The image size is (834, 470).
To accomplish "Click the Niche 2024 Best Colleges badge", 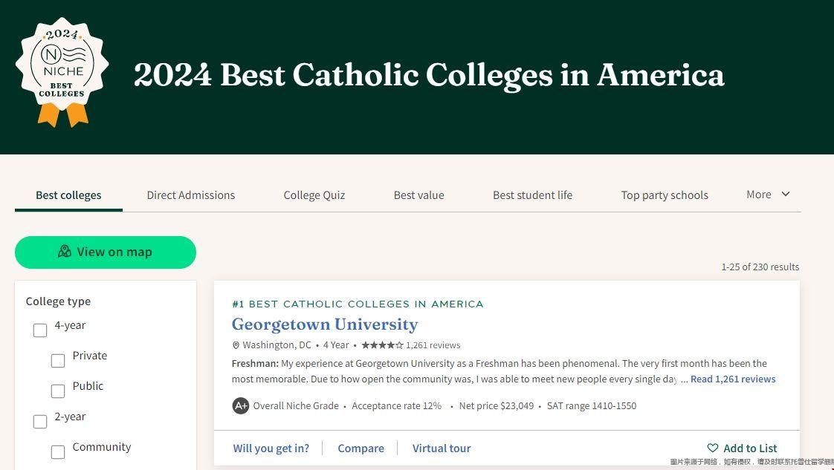I will coord(62,72).
